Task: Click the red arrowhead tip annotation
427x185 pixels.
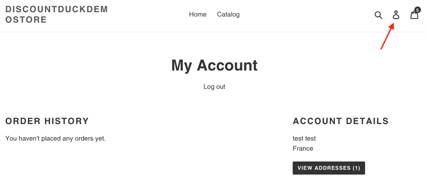Action: (x=393, y=25)
